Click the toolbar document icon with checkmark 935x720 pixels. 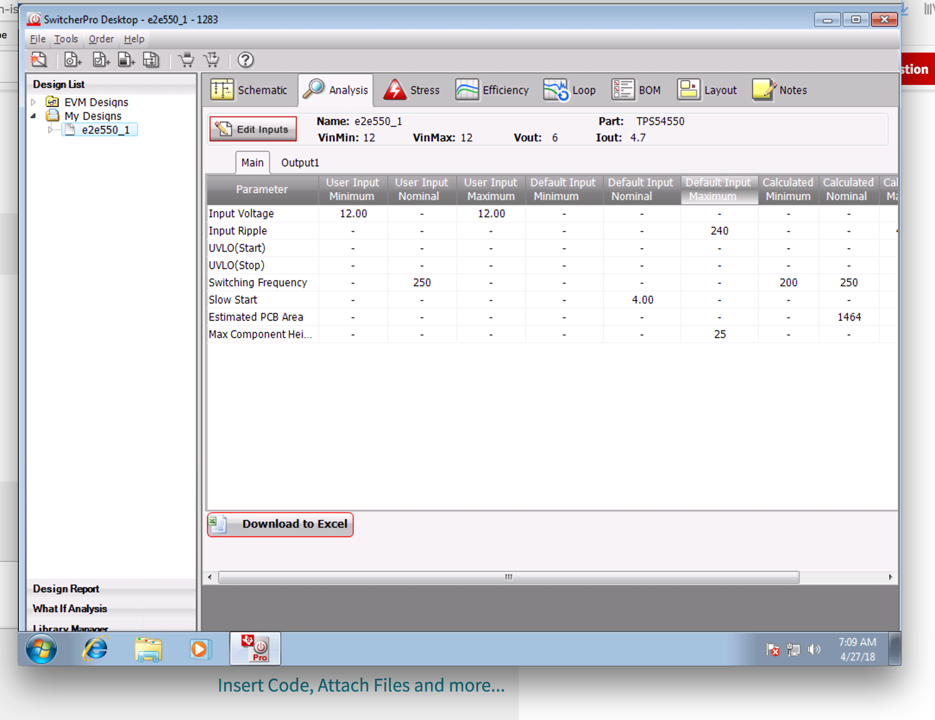point(101,60)
